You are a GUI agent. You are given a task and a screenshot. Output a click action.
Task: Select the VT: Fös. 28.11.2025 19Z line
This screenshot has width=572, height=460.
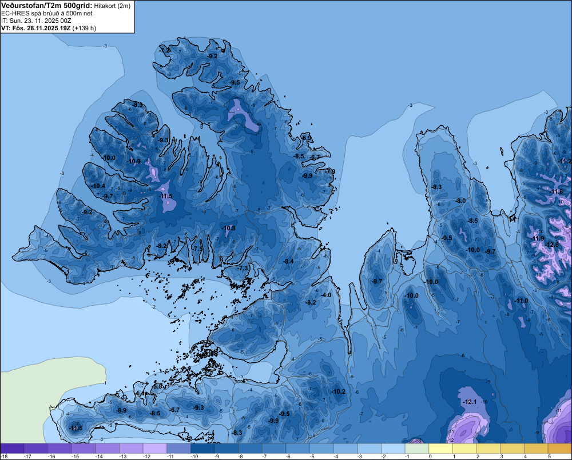click(49, 28)
